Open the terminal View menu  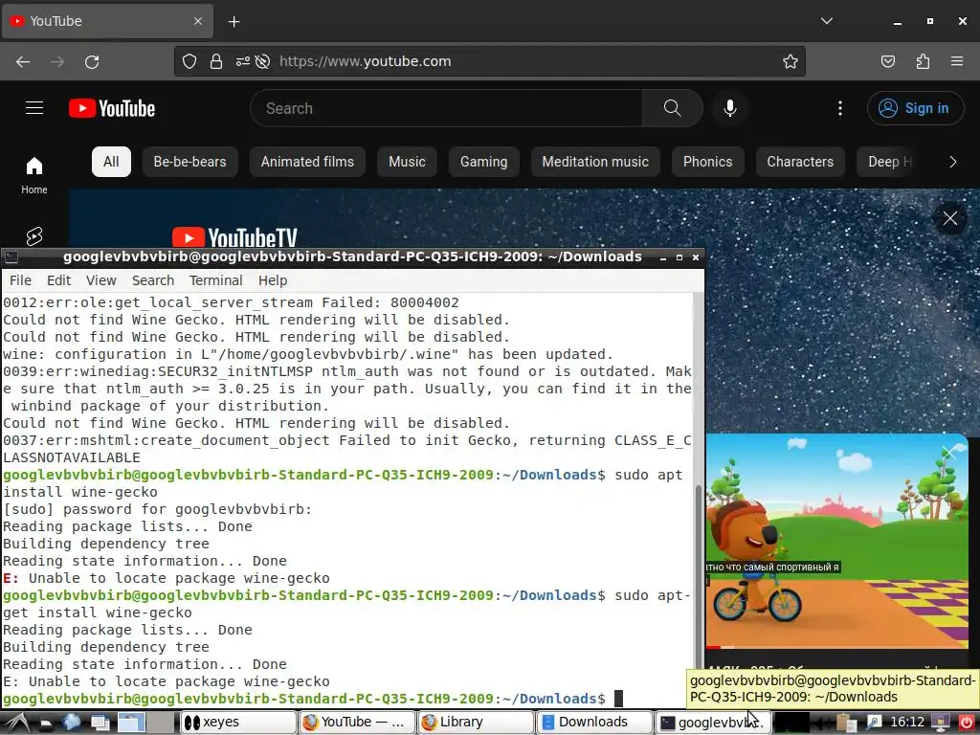click(101, 280)
